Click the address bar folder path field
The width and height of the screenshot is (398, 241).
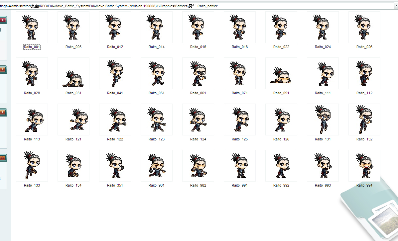(x=197, y=6)
